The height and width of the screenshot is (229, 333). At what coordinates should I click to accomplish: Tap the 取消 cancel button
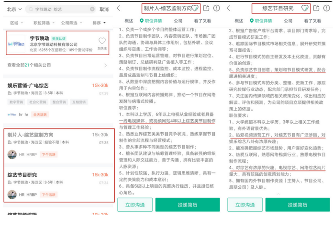(x=104, y=10)
